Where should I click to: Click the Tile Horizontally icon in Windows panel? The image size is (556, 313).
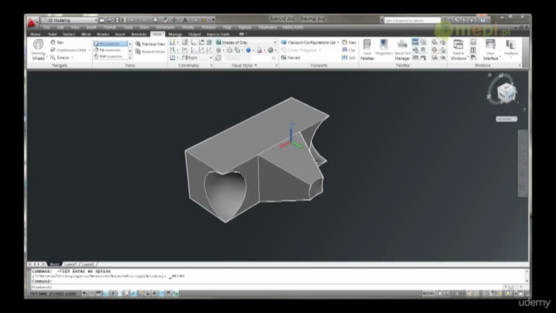[473, 43]
